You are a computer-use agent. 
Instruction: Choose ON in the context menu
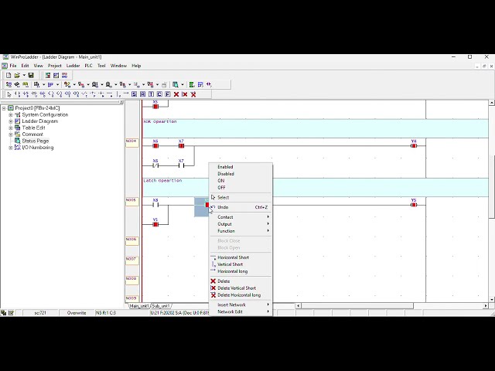[241, 181]
